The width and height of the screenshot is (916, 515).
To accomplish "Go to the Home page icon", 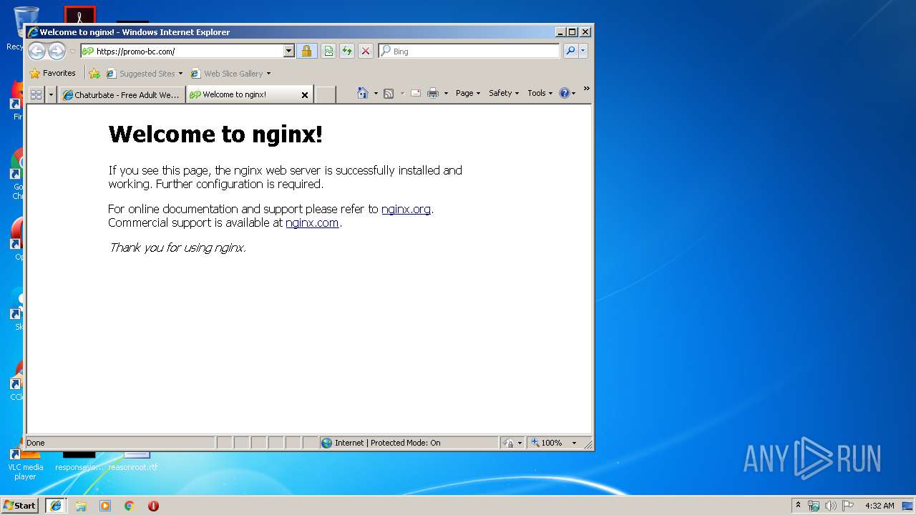I will pos(363,93).
